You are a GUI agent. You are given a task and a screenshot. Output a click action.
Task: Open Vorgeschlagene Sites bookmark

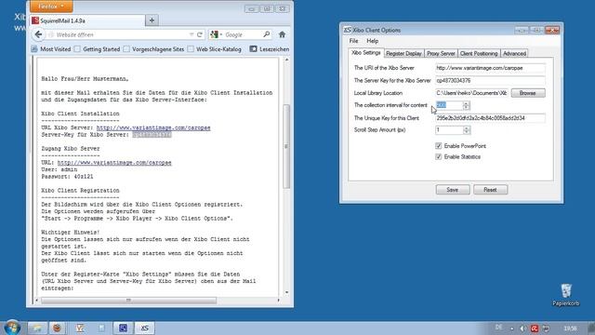(153, 49)
